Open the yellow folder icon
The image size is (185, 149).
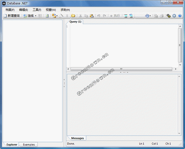[73, 16]
